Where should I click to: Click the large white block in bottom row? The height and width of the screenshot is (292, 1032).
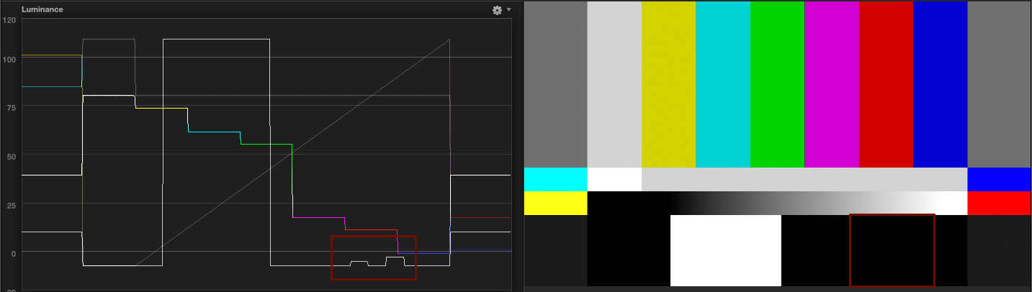coord(725,250)
